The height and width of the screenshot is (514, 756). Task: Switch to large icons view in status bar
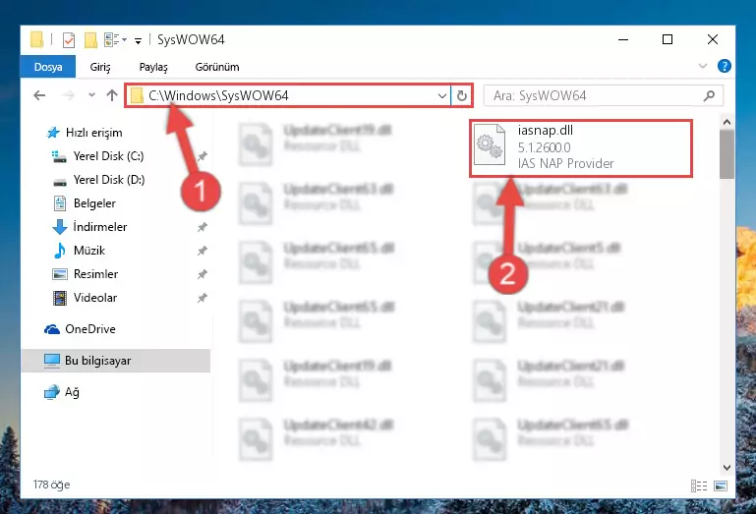point(721,486)
